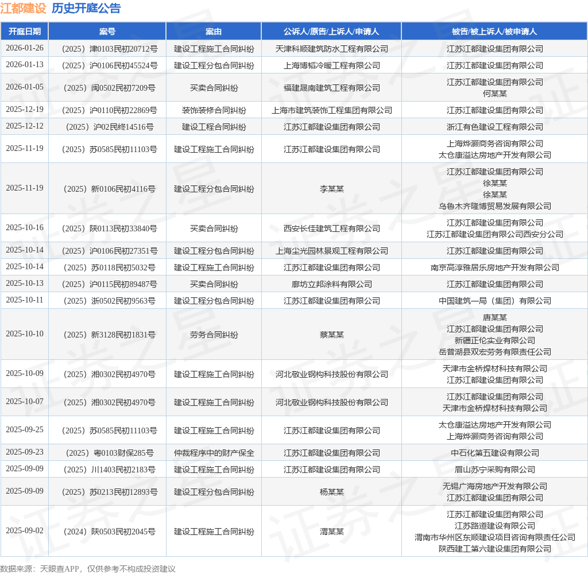Click defendant 中石化第五建设有限公司
The height and width of the screenshot is (574, 588).
tap(494, 453)
